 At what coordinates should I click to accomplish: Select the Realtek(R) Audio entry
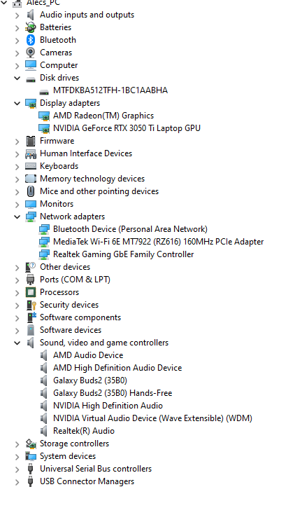click(84, 431)
